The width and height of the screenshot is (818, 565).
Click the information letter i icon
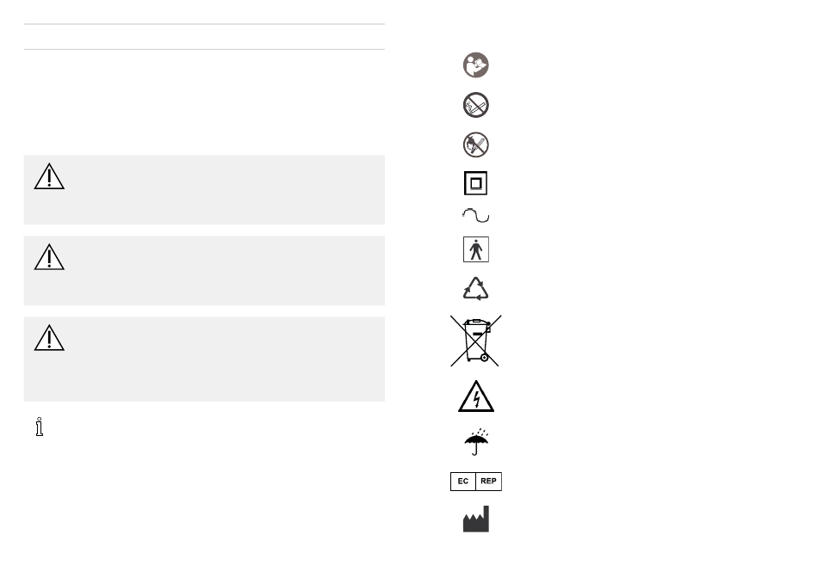(39, 427)
